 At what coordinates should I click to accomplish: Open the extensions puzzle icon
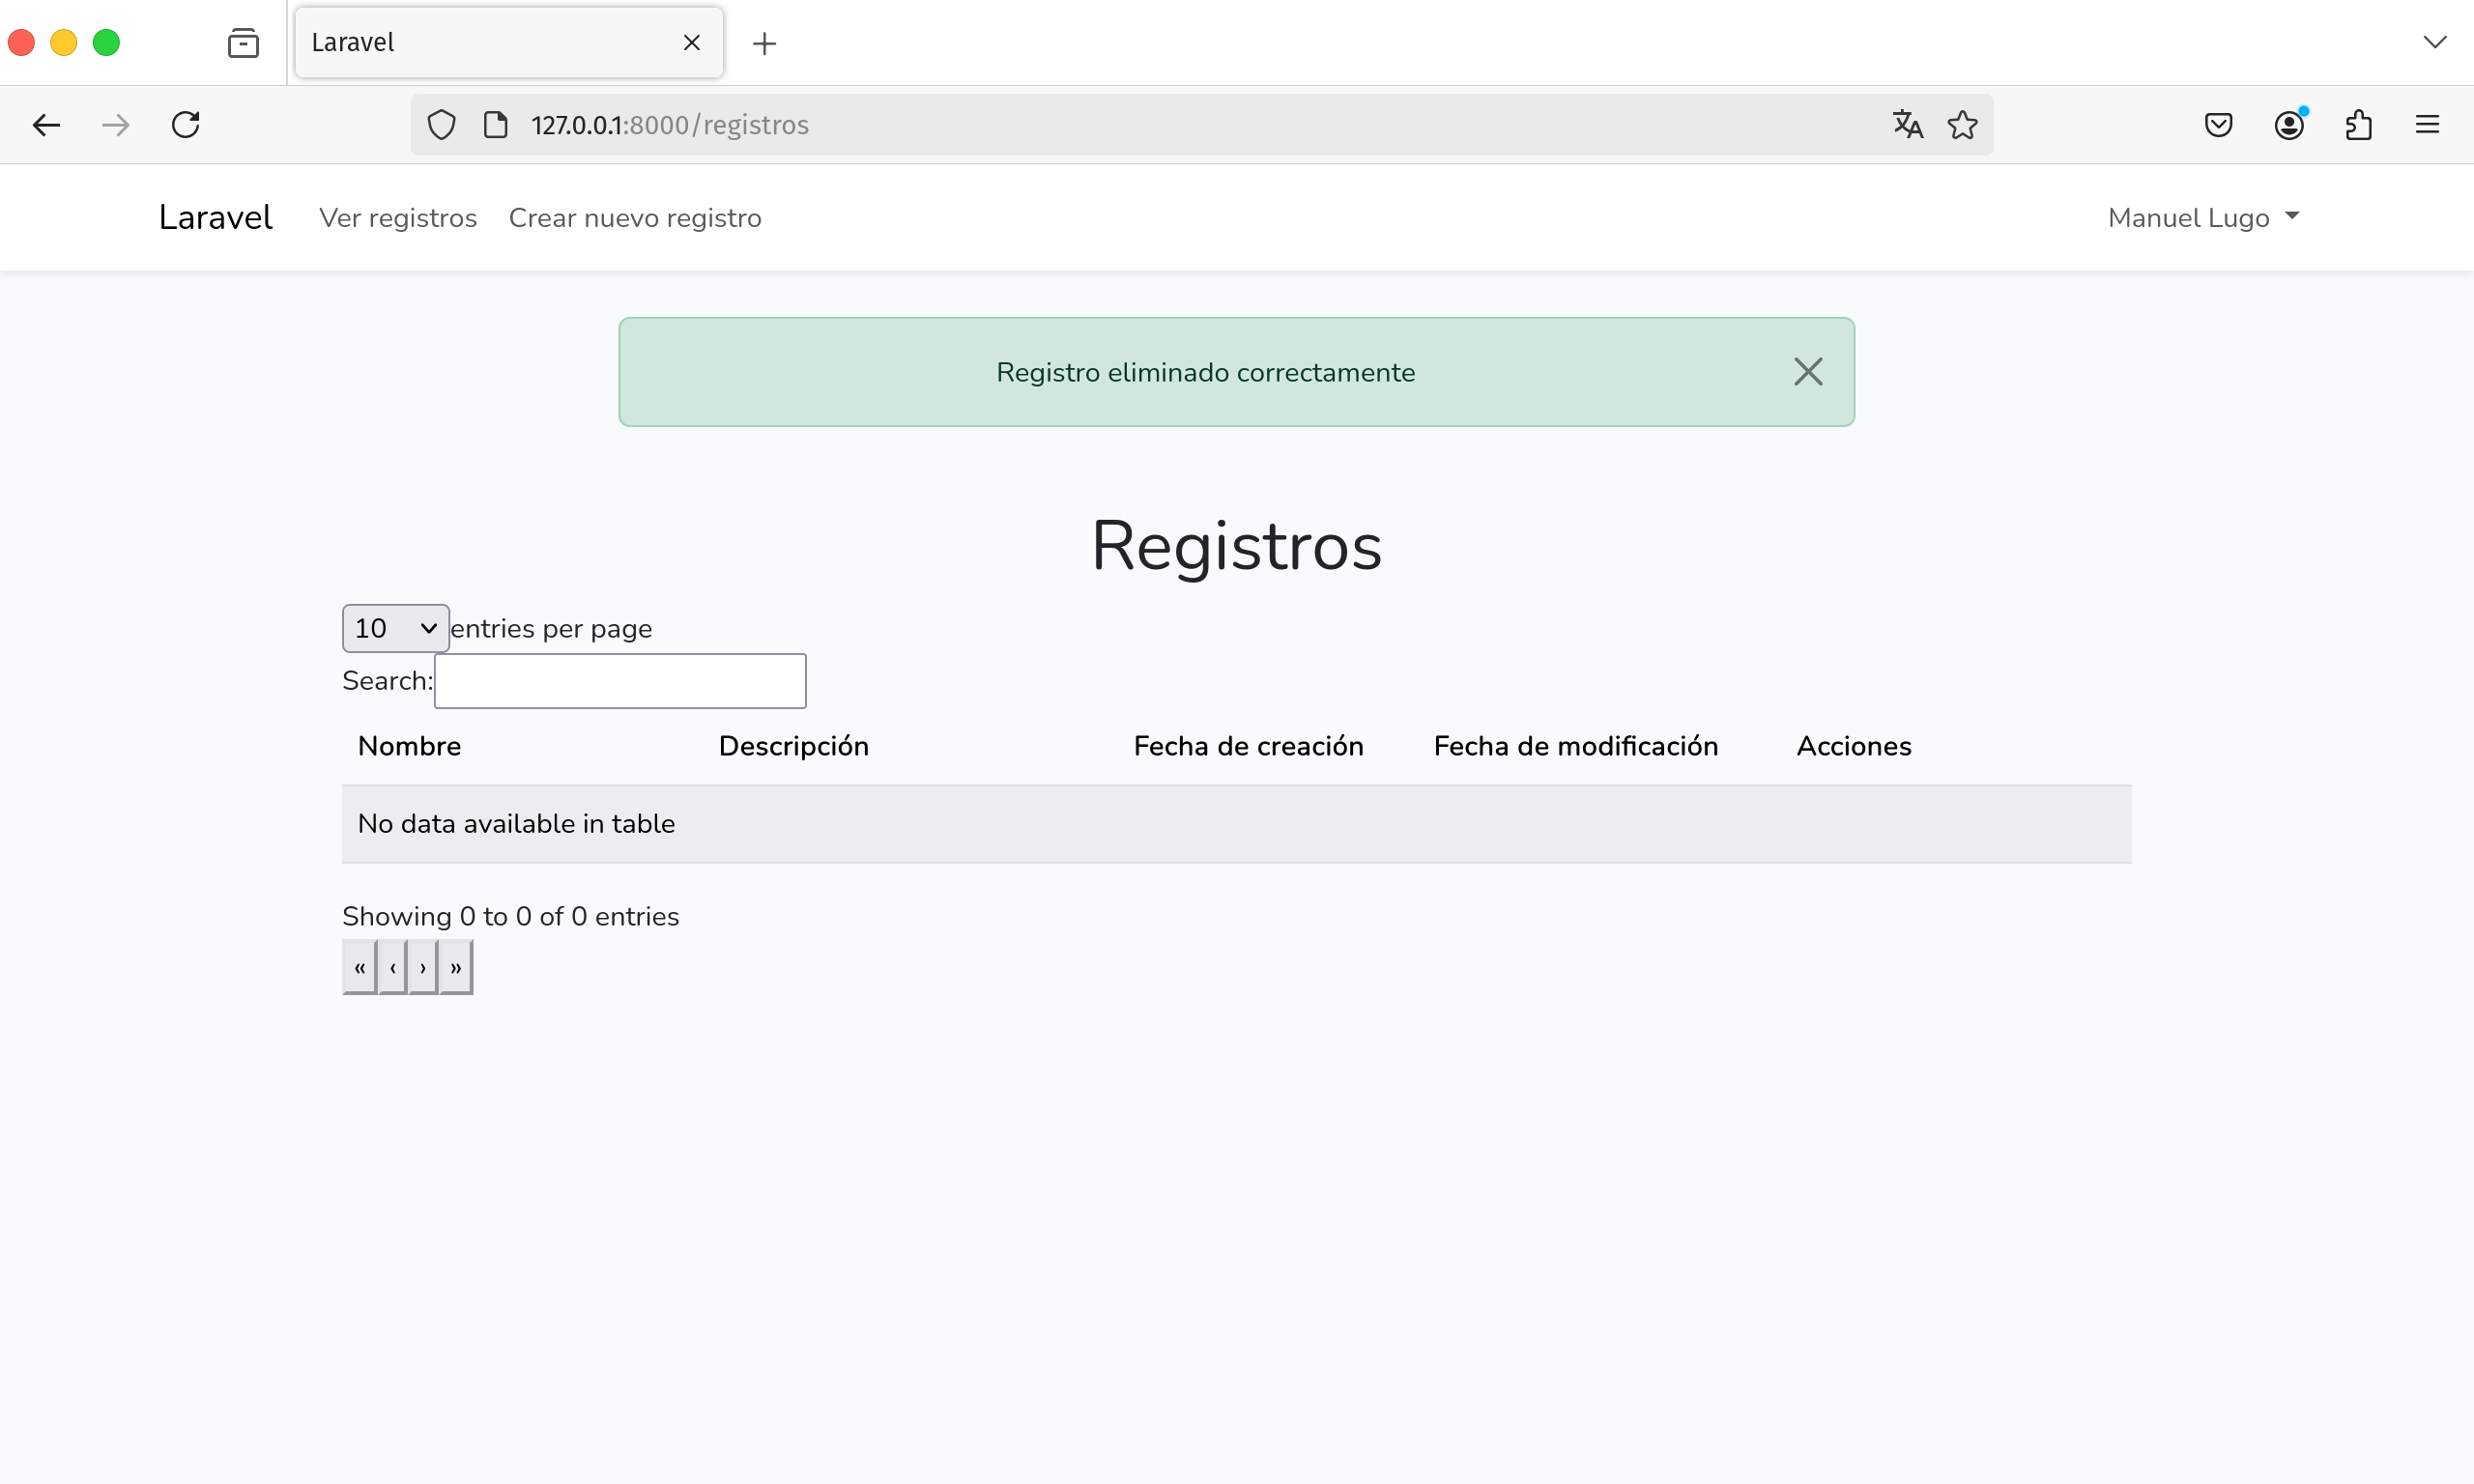pyautogui.click(x=2358, y=125)
